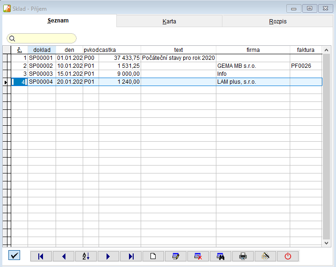Click the P00 code cell
The width and height of the screenshot is (336, 267).
(91, 58)
